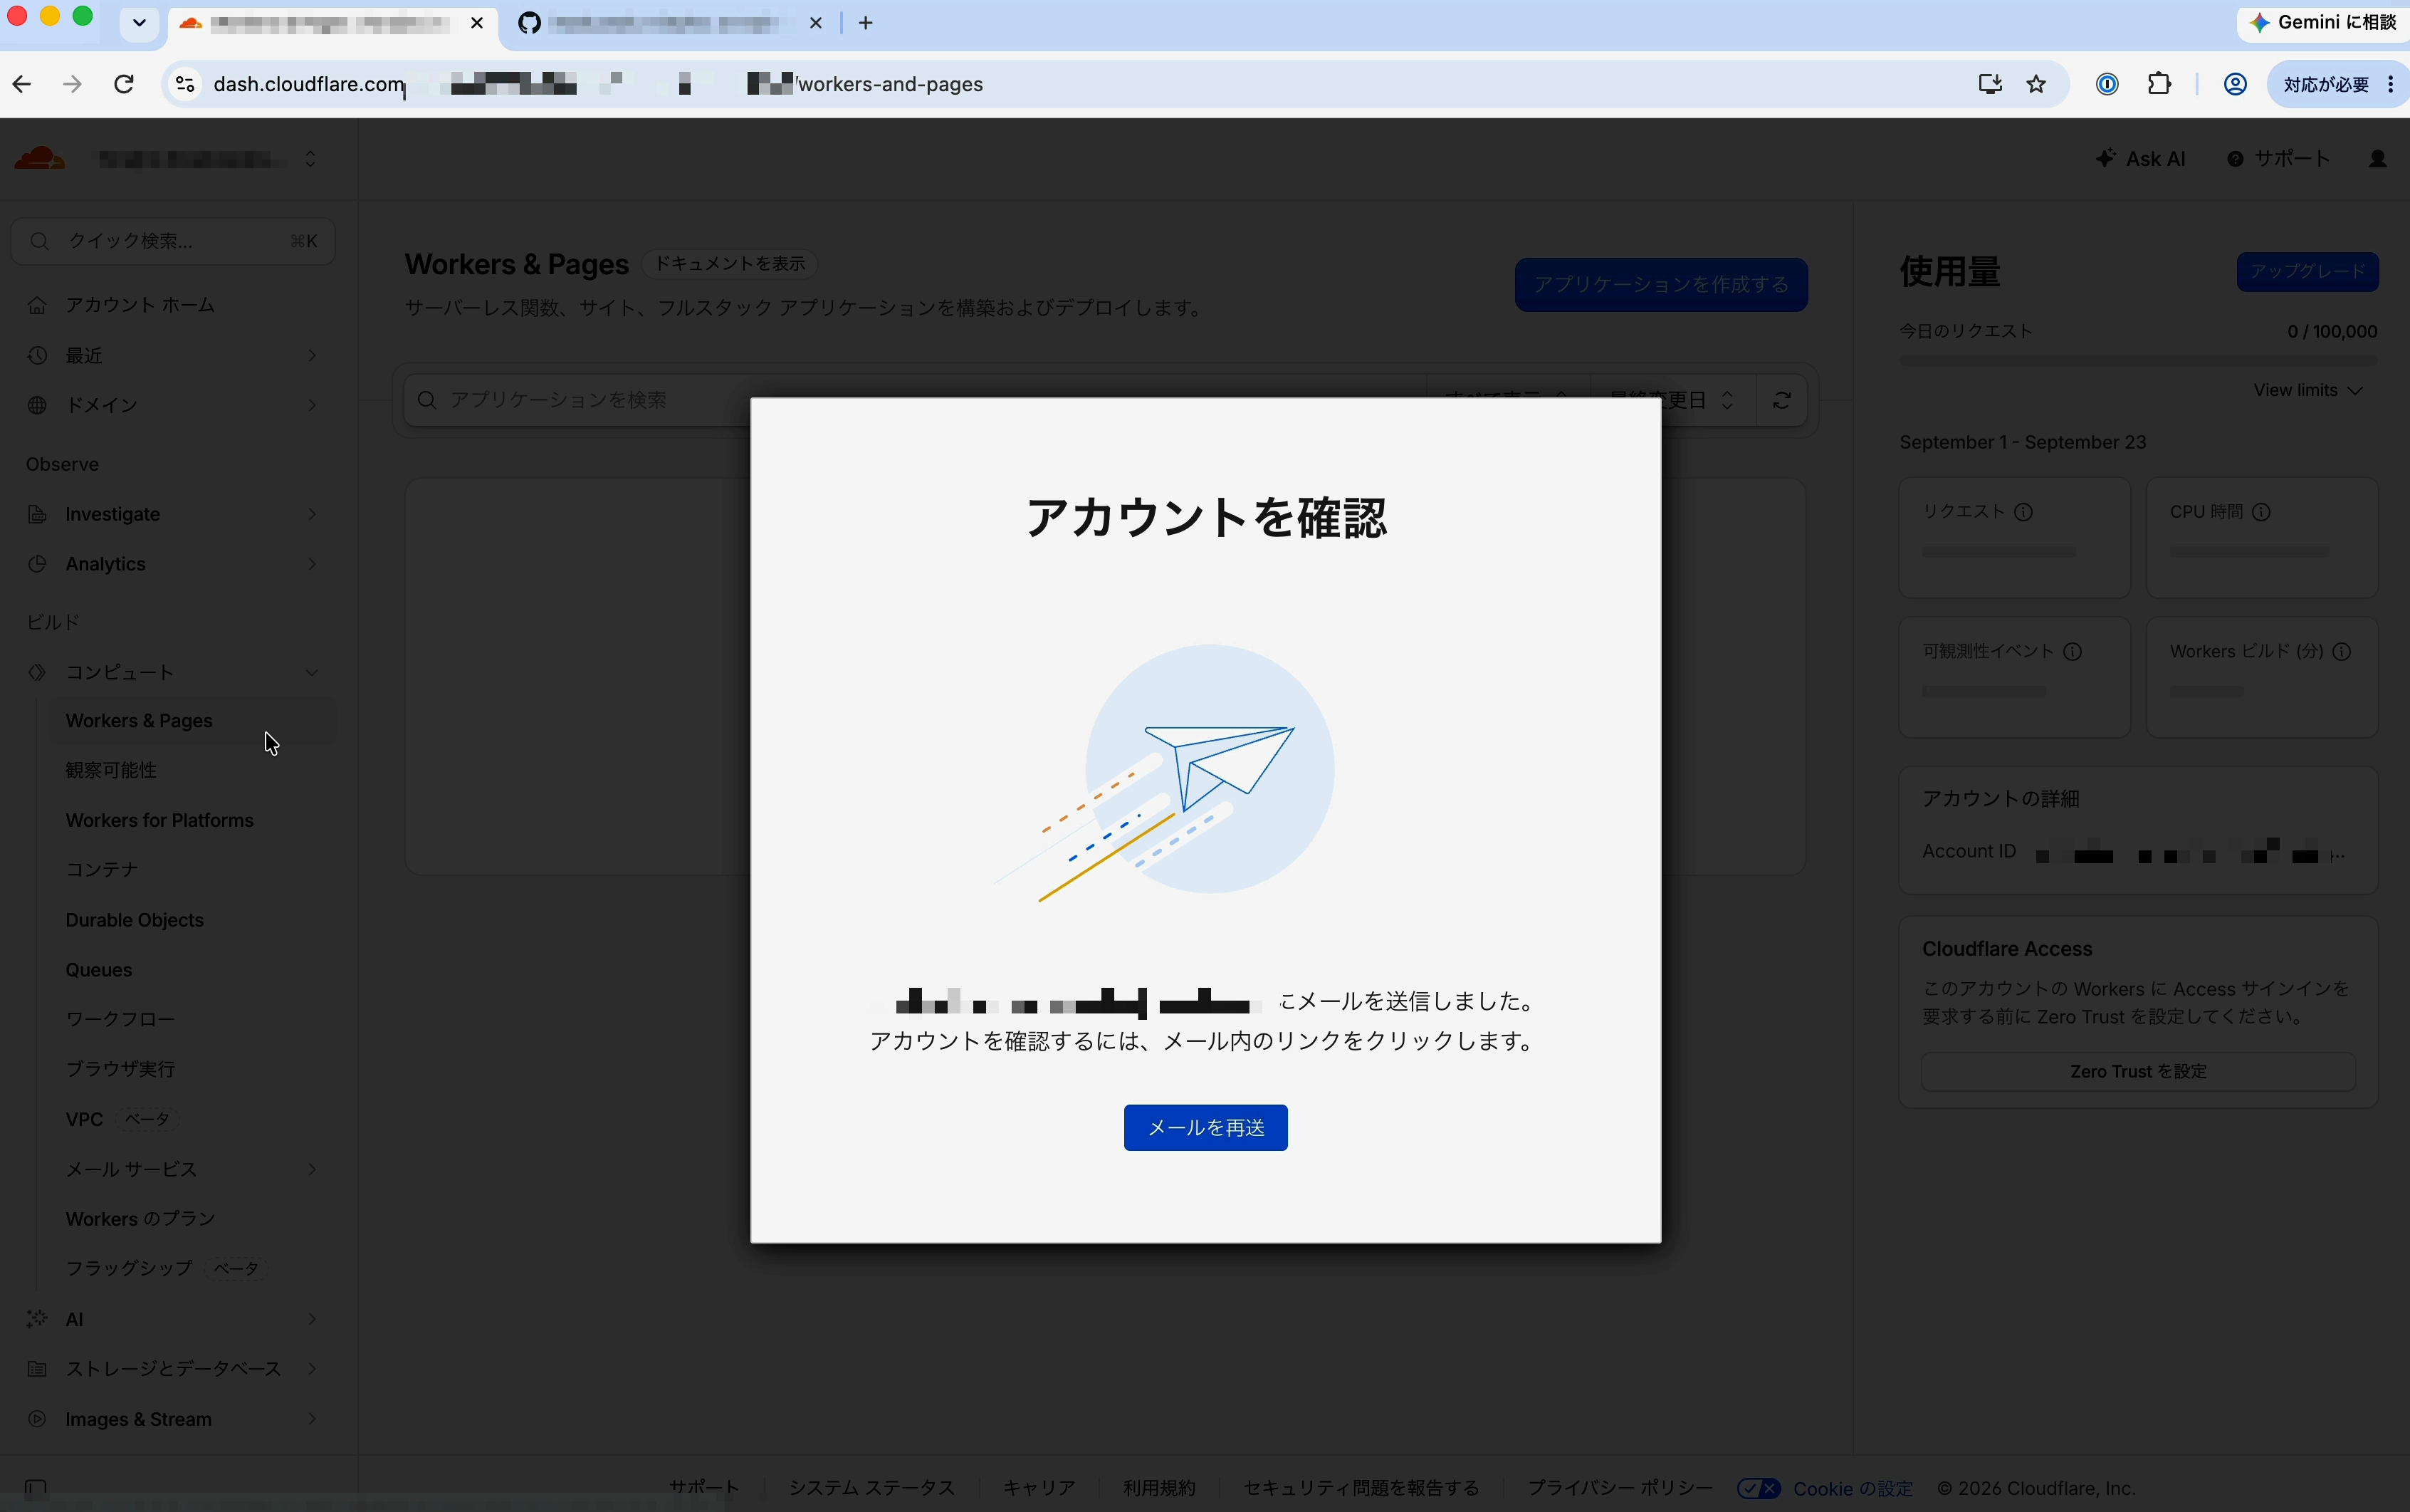This screenshot has width=2410, height=1512.
Task: Open the site information icon in the address bar
Action: pos(186,84)
